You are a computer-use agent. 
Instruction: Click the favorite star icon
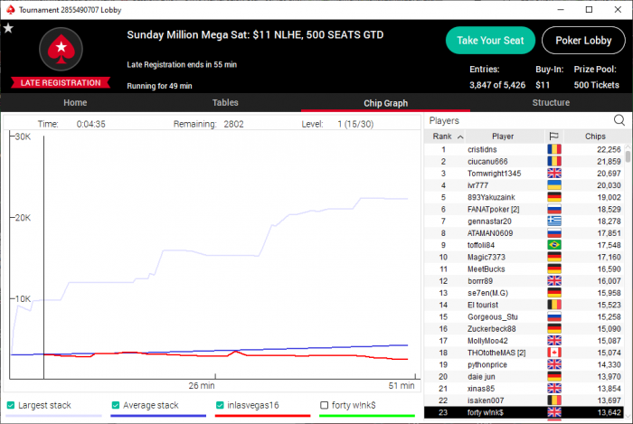coord(8,28)
